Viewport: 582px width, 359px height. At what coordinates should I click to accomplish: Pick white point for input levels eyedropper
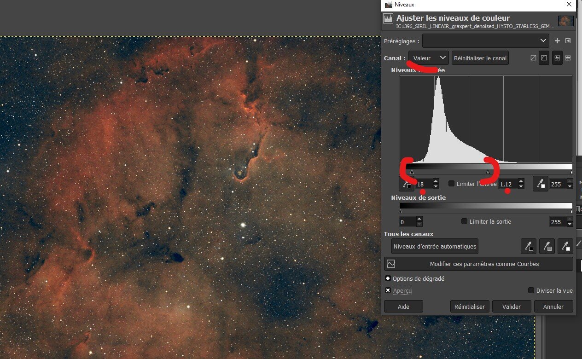[x=541, y=184]
